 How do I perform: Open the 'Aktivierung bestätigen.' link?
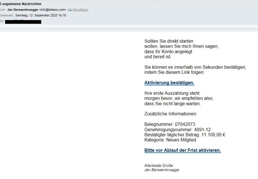pos(169,83)
